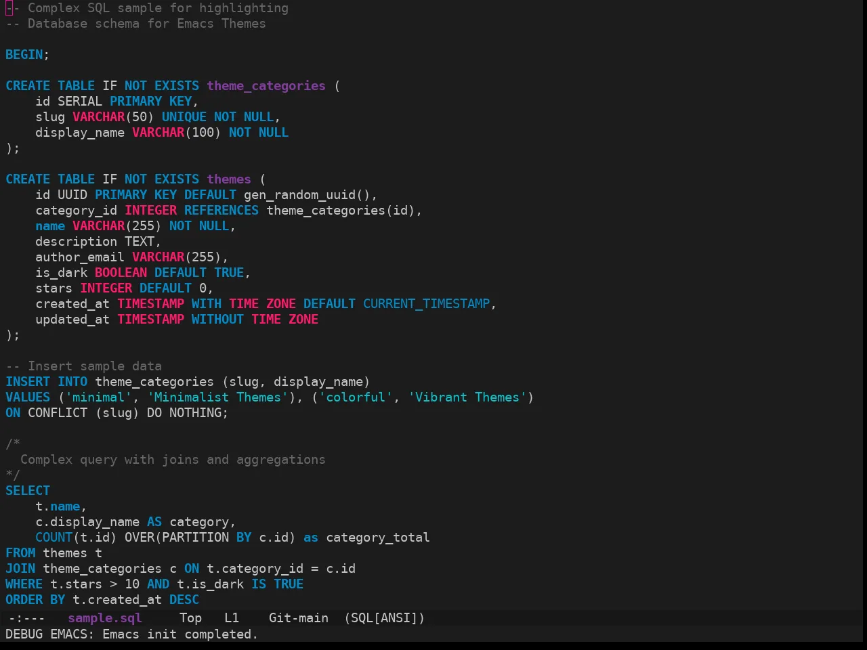This screenshot has height=650, width=867.
Task: Click t.name in the select list
Action: click(58, 506)
